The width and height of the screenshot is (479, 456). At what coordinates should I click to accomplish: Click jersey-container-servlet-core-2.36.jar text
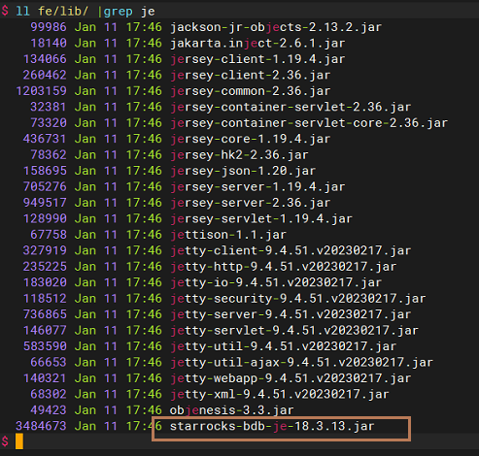coord(309,123)
